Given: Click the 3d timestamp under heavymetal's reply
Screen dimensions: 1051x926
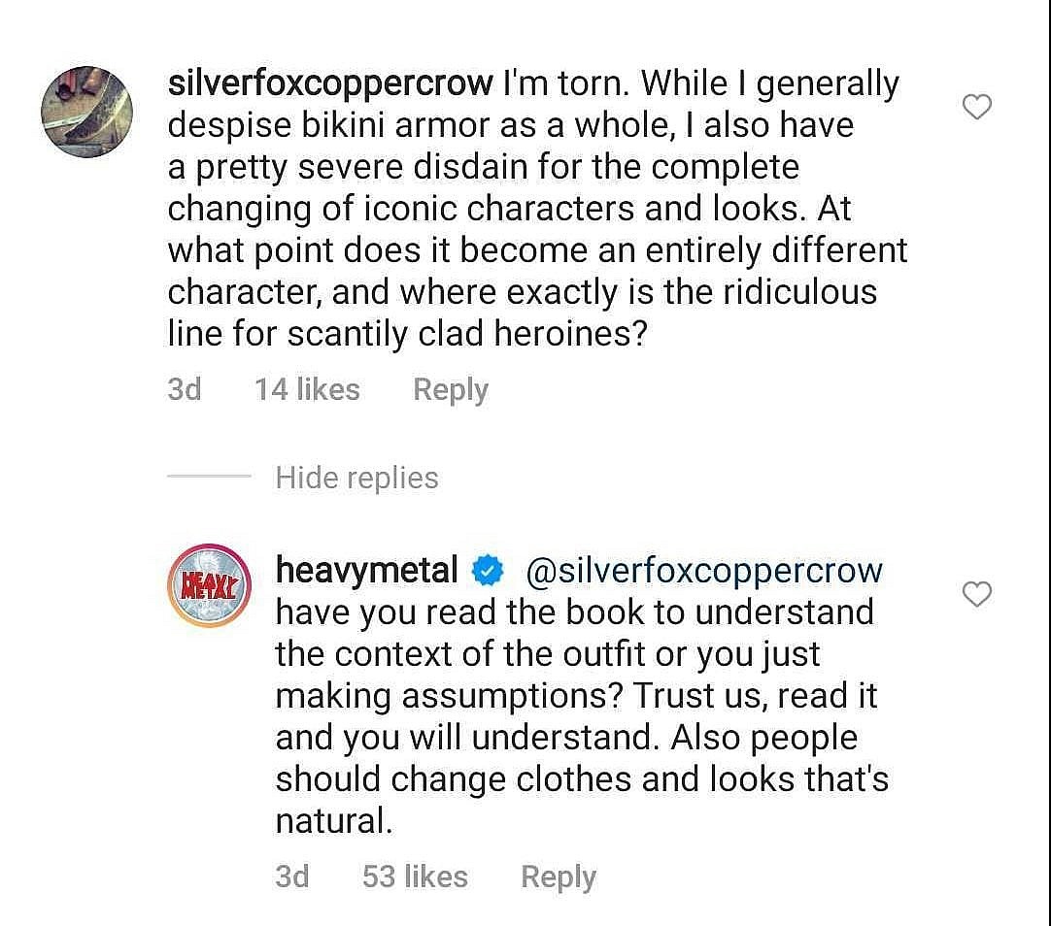Looking at the screenshot, I should [292, 876].
